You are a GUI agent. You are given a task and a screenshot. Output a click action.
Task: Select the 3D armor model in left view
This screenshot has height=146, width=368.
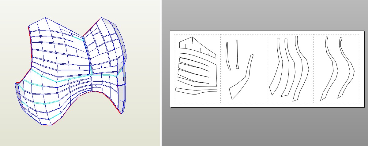pyautogui.click(x=70, y=72)
